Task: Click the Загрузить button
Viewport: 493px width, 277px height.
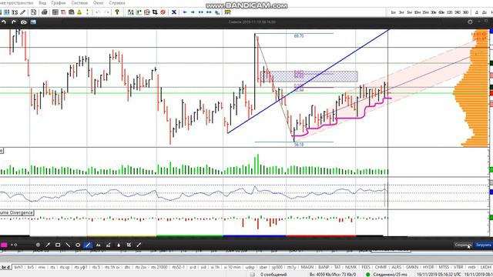Action: (x=483, y=245)
